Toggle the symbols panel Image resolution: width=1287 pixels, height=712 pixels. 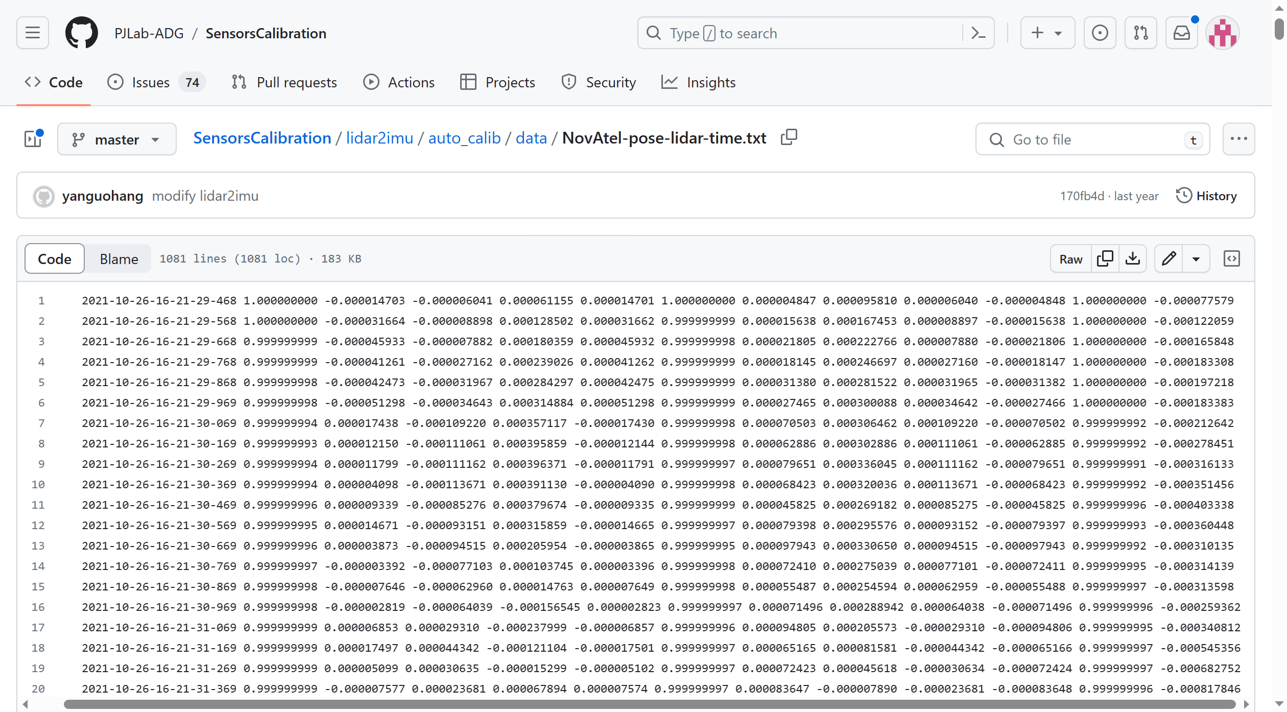click(x=1231, y=259)
